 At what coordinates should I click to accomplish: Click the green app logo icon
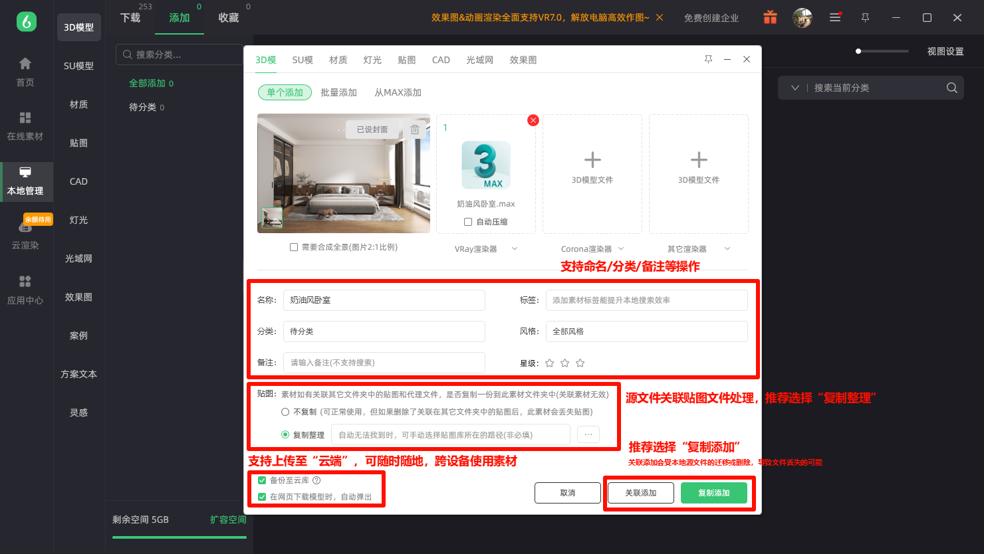(x=27, y=21)
